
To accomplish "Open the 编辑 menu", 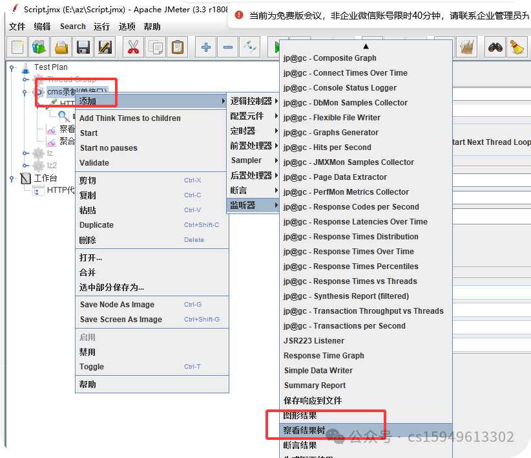I will tap(42, 27).
